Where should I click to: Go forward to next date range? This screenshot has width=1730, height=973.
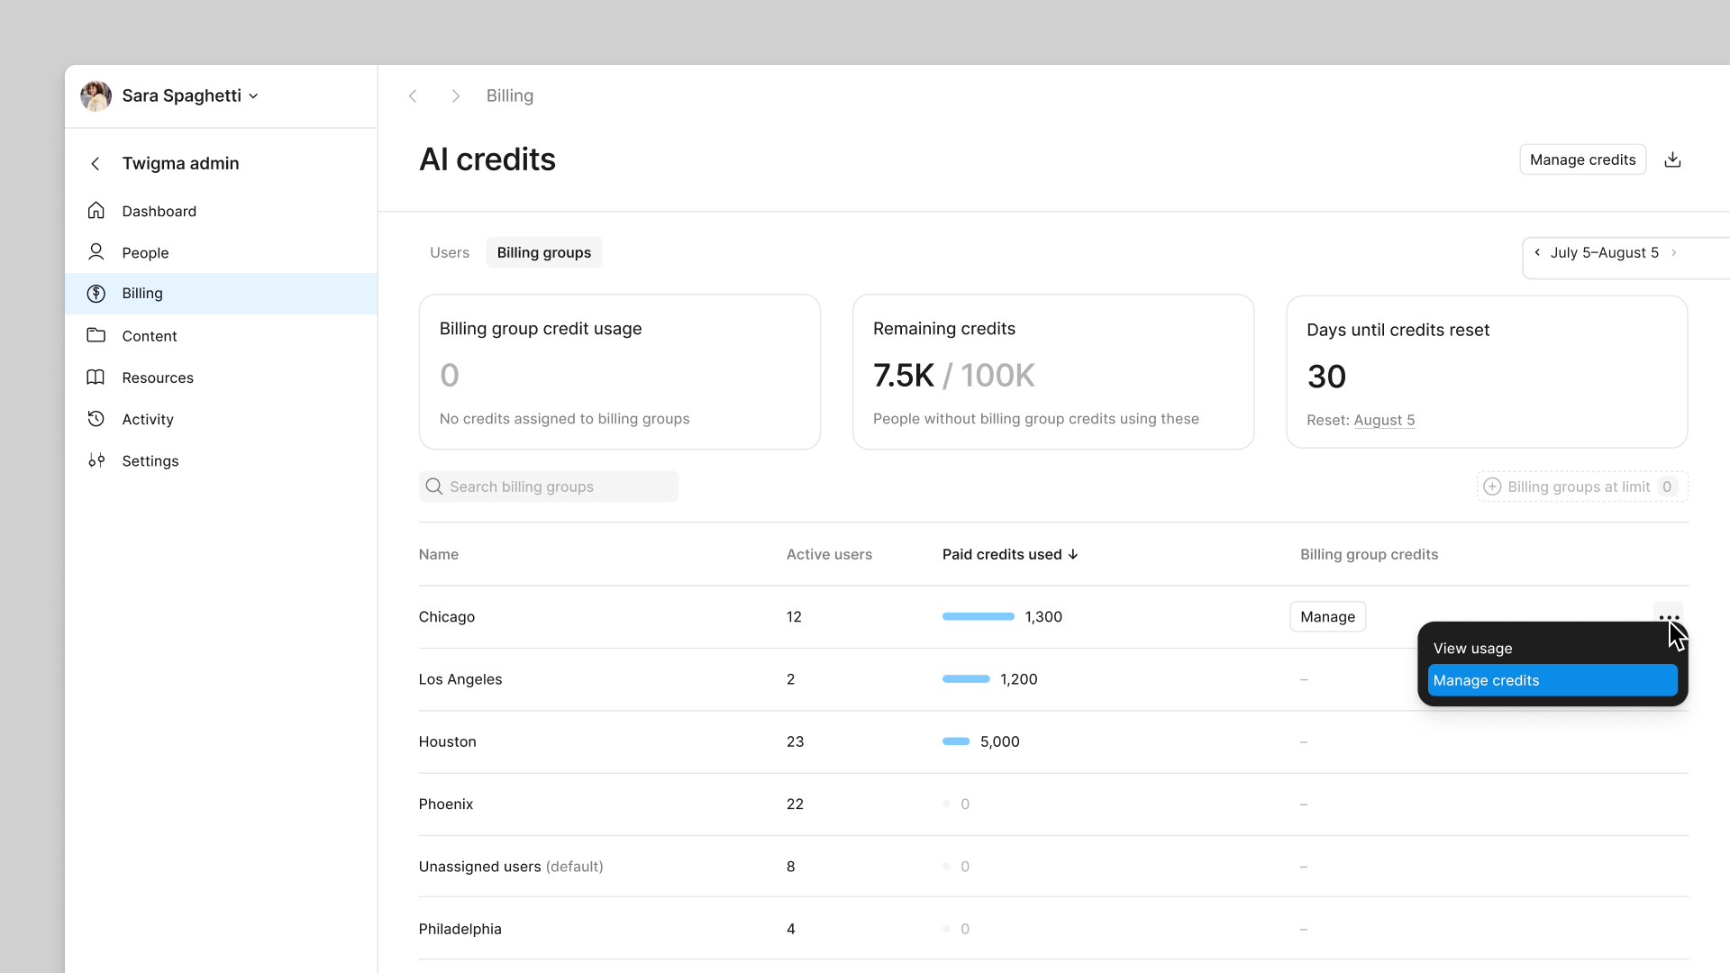click(1675, 253)
